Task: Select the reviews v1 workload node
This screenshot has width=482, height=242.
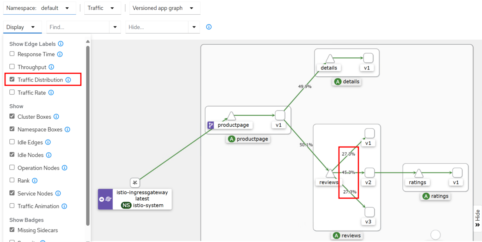Action: click(x=370, y=133)
